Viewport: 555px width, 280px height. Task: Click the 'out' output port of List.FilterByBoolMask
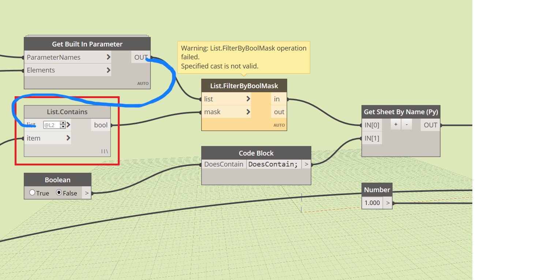[x=279, y=112]
